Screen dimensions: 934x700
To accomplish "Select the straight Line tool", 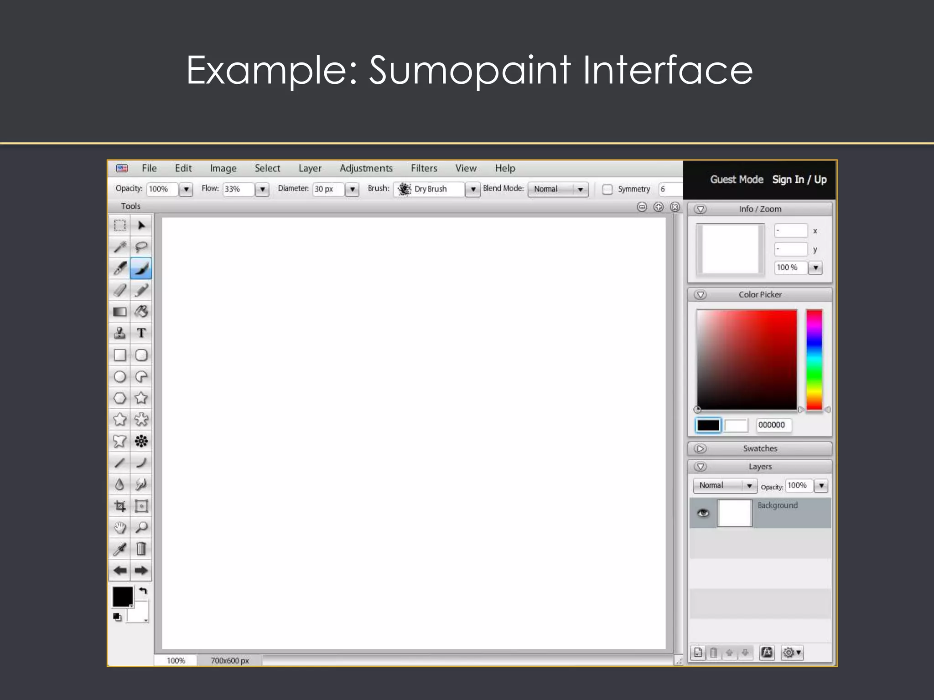I will pyautogui.click(x=119, y=463).
